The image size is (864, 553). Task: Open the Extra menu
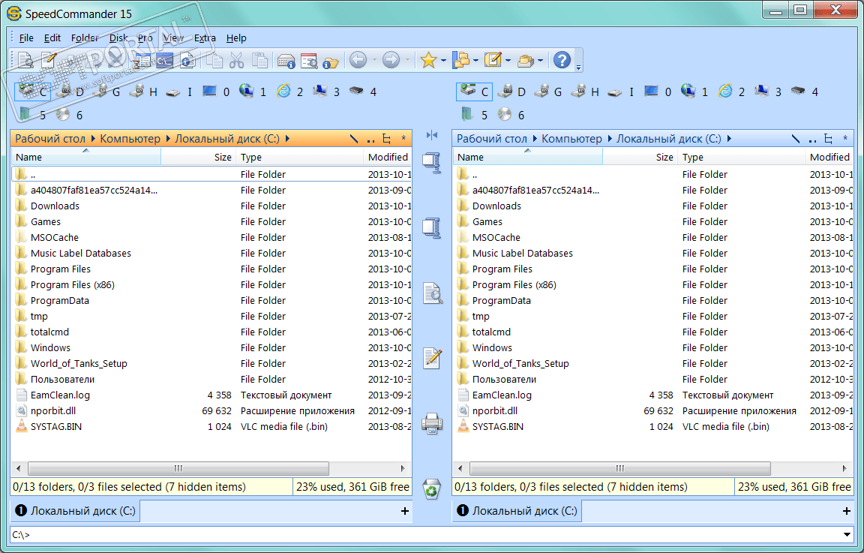(x=205, y=38)
